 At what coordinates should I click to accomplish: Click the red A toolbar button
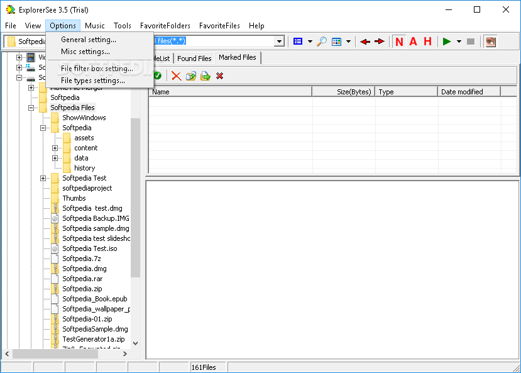pos(413,42)
